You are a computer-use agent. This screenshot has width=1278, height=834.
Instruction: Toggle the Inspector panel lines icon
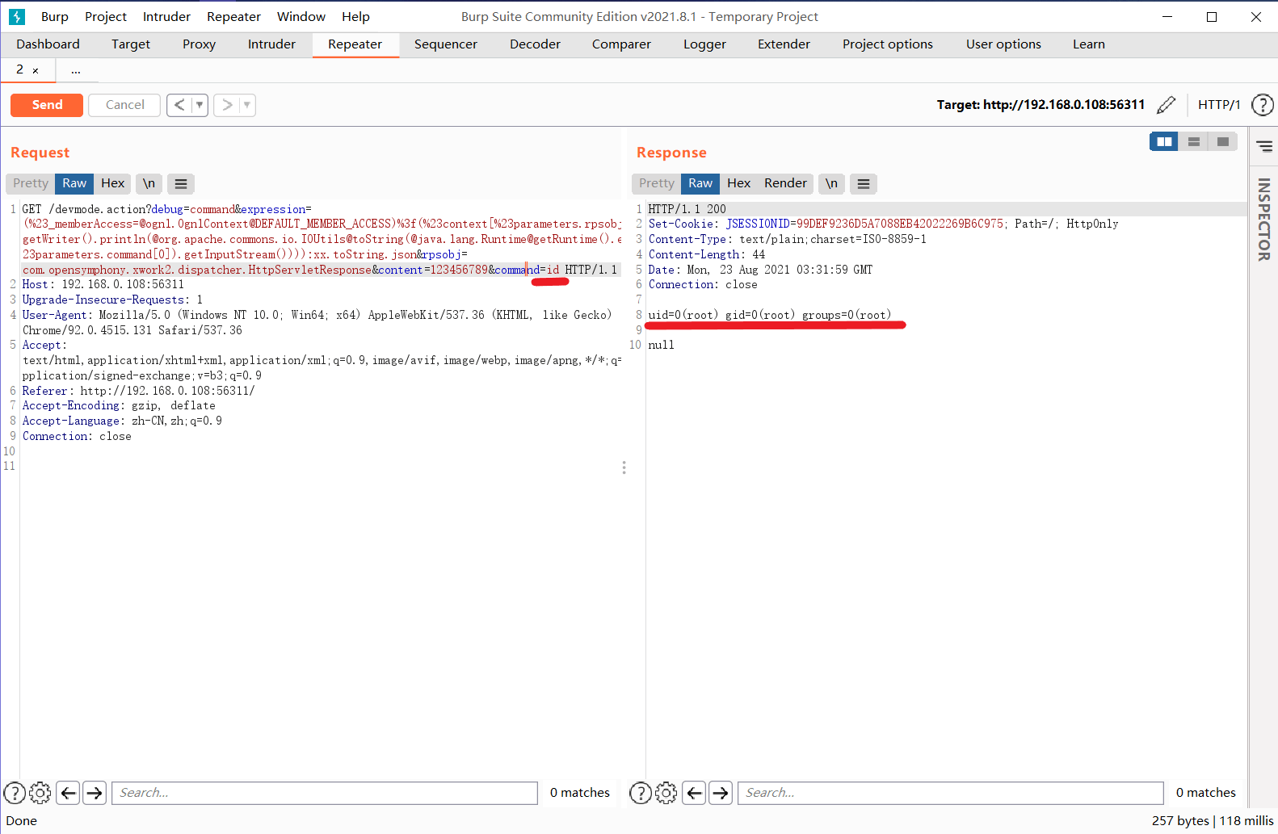coord(1264,146)
